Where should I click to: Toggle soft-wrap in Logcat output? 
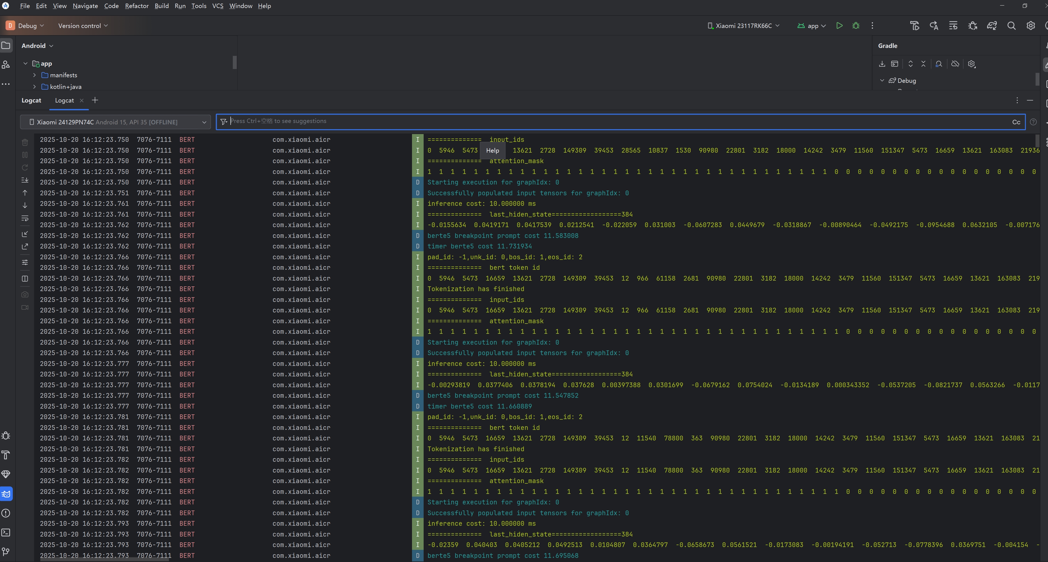click(x=25, y=219)
